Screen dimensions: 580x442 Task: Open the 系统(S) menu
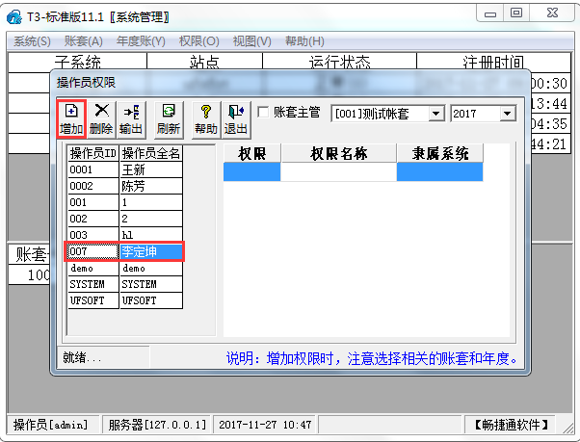pos(32,41)
